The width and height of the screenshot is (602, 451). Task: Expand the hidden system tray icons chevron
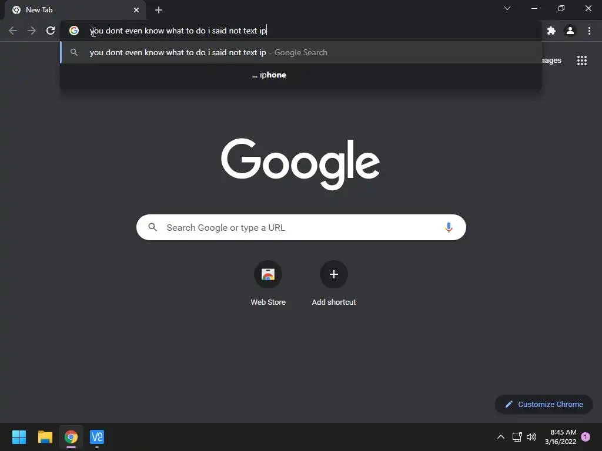[501, 437]
